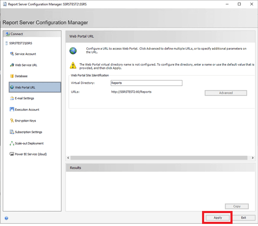Screen dimensions: 258x226
Task: Open the Service Account page
Action: coord(25,54)
